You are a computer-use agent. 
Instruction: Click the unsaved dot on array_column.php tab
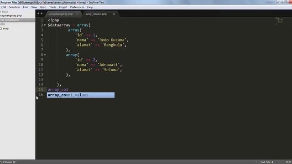114,14
